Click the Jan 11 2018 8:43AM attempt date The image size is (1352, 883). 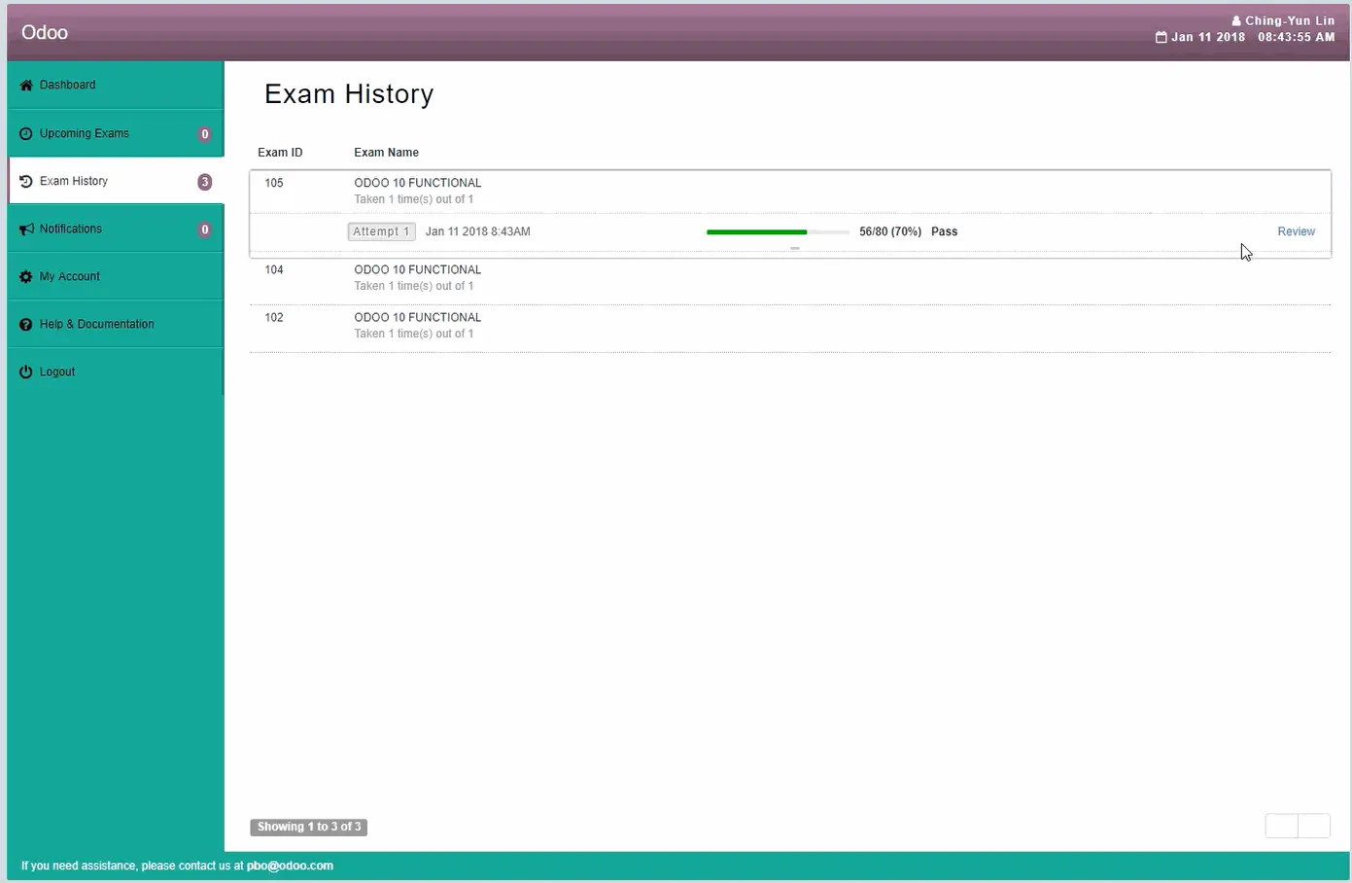pos(478,231)
